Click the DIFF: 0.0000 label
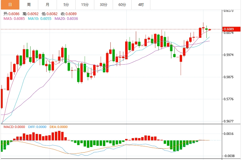This screenshot has height=160, width=242. (x=37, y=127)
